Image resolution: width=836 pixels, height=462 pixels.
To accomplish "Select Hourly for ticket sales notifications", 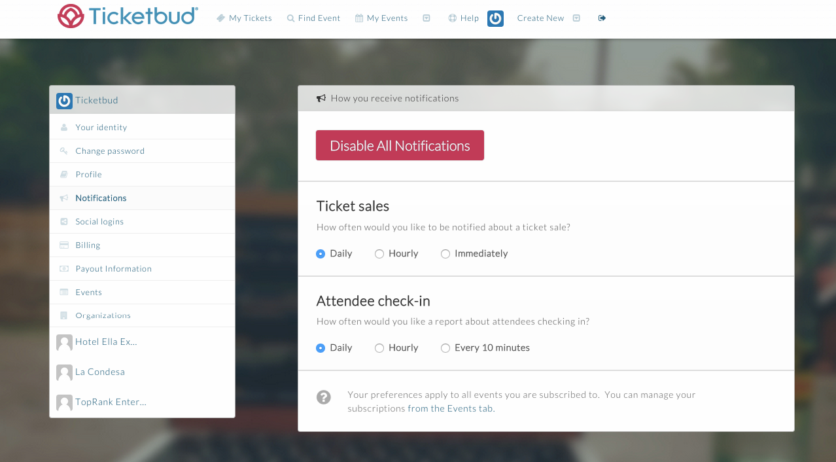I will pyautogui.click(x=379, y=254).
